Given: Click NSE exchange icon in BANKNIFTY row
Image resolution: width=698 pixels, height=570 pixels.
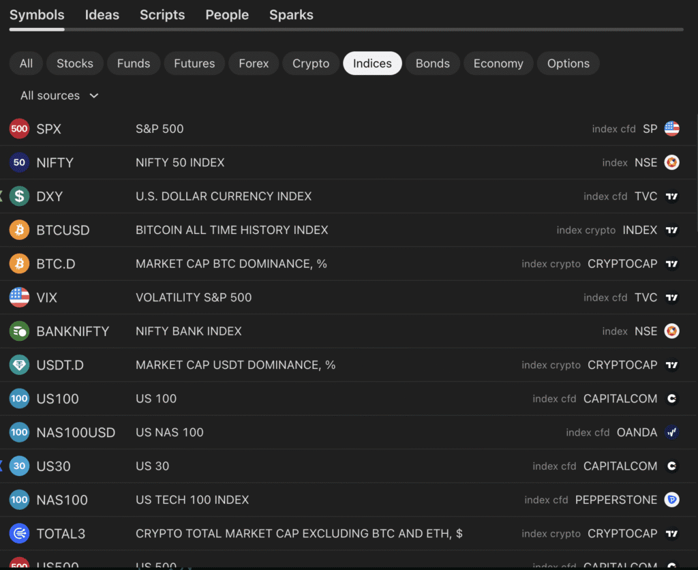Looking at the screenshot, I should 671,331.
